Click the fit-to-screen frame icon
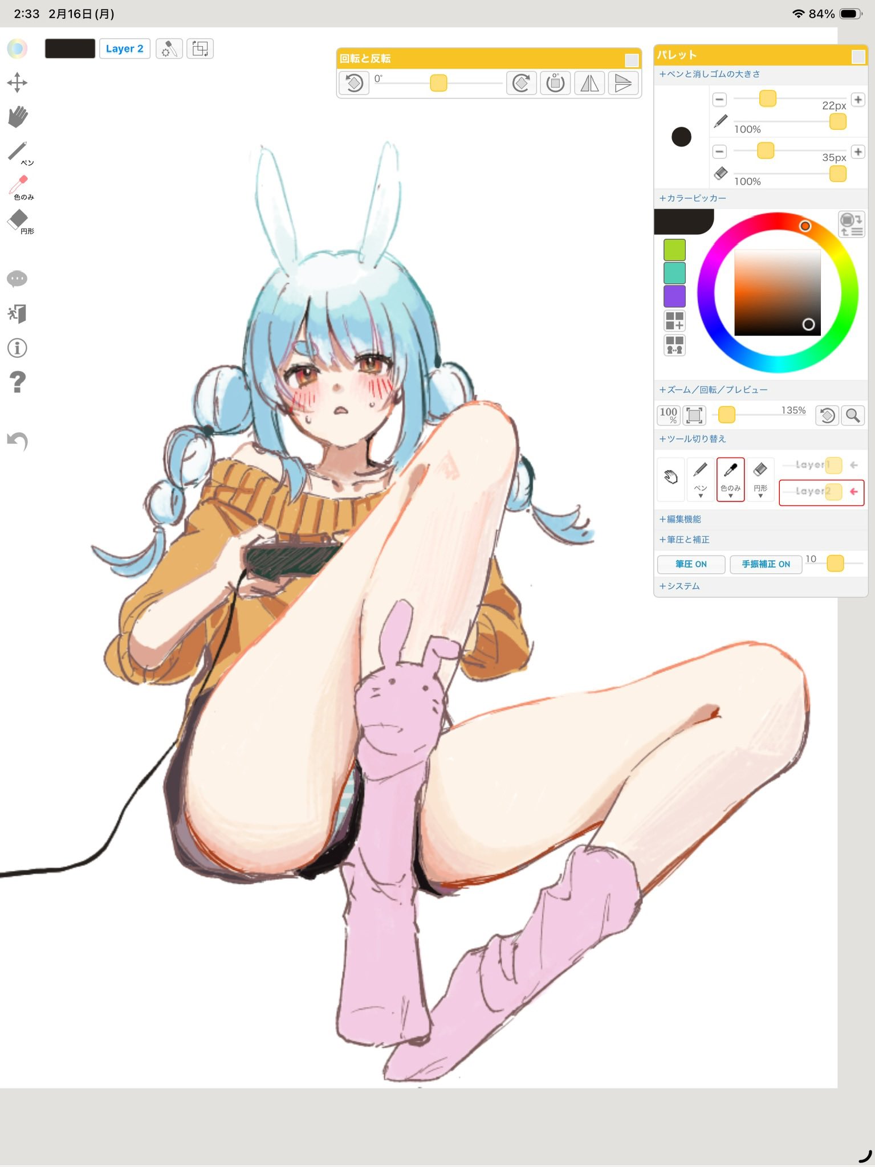This screenshot has height=1167, width=875. 694,415
